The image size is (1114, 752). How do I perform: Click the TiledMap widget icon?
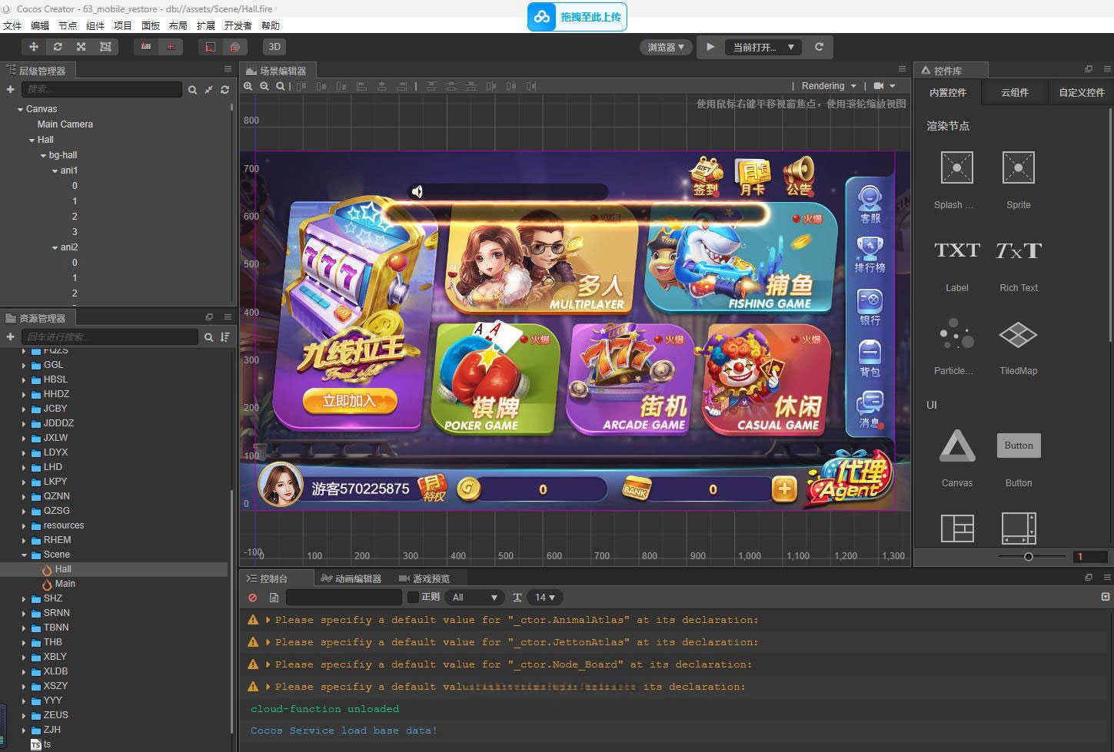[1018, 335]
